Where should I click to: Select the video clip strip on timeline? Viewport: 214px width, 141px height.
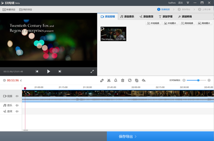click(118, 93)
